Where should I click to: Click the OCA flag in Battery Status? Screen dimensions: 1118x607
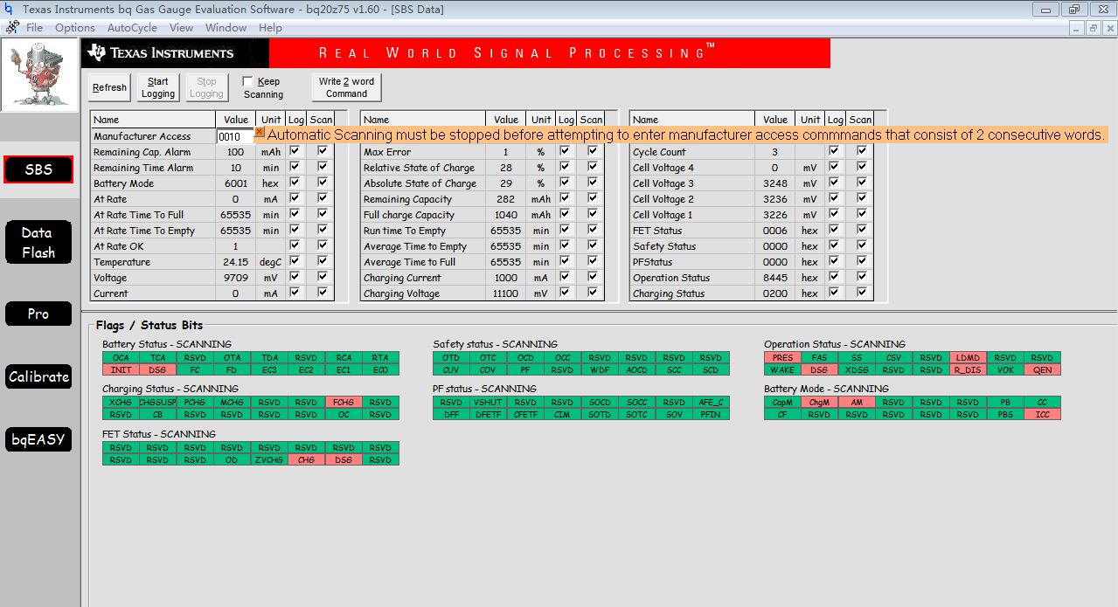click(121, 358)
